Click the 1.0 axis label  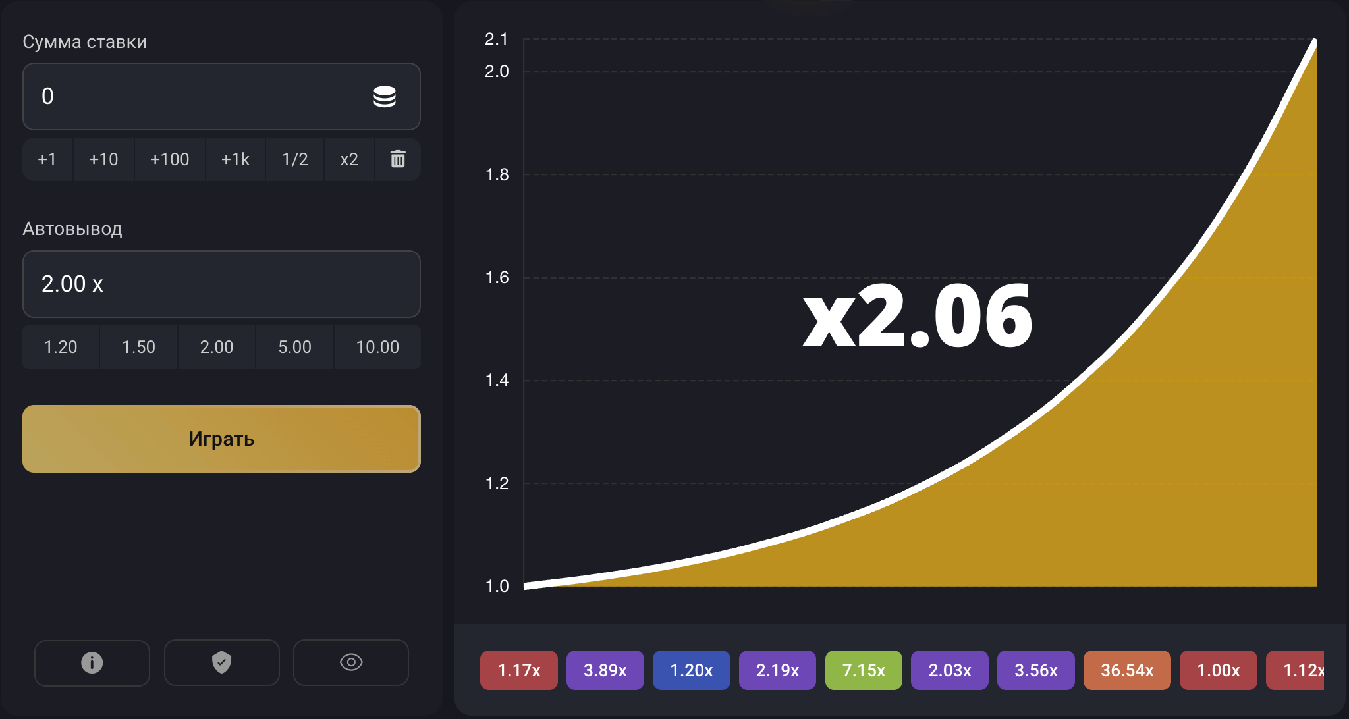click(x=497, y=586)
